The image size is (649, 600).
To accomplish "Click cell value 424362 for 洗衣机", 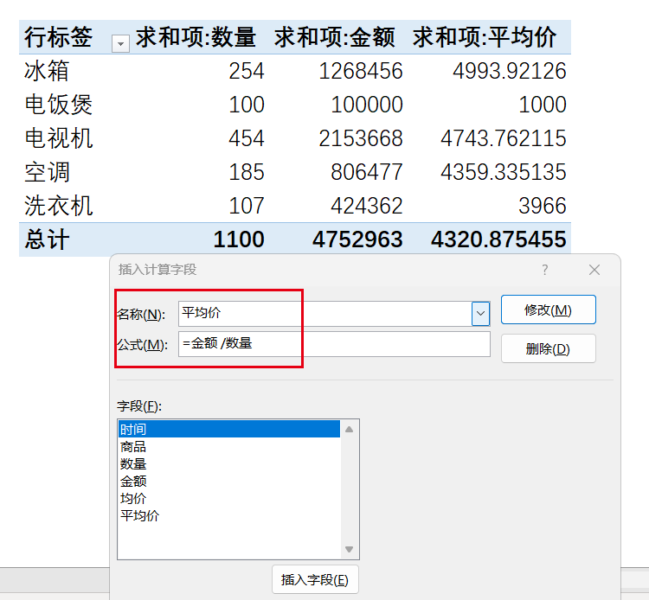I will (x=367, y=207).
